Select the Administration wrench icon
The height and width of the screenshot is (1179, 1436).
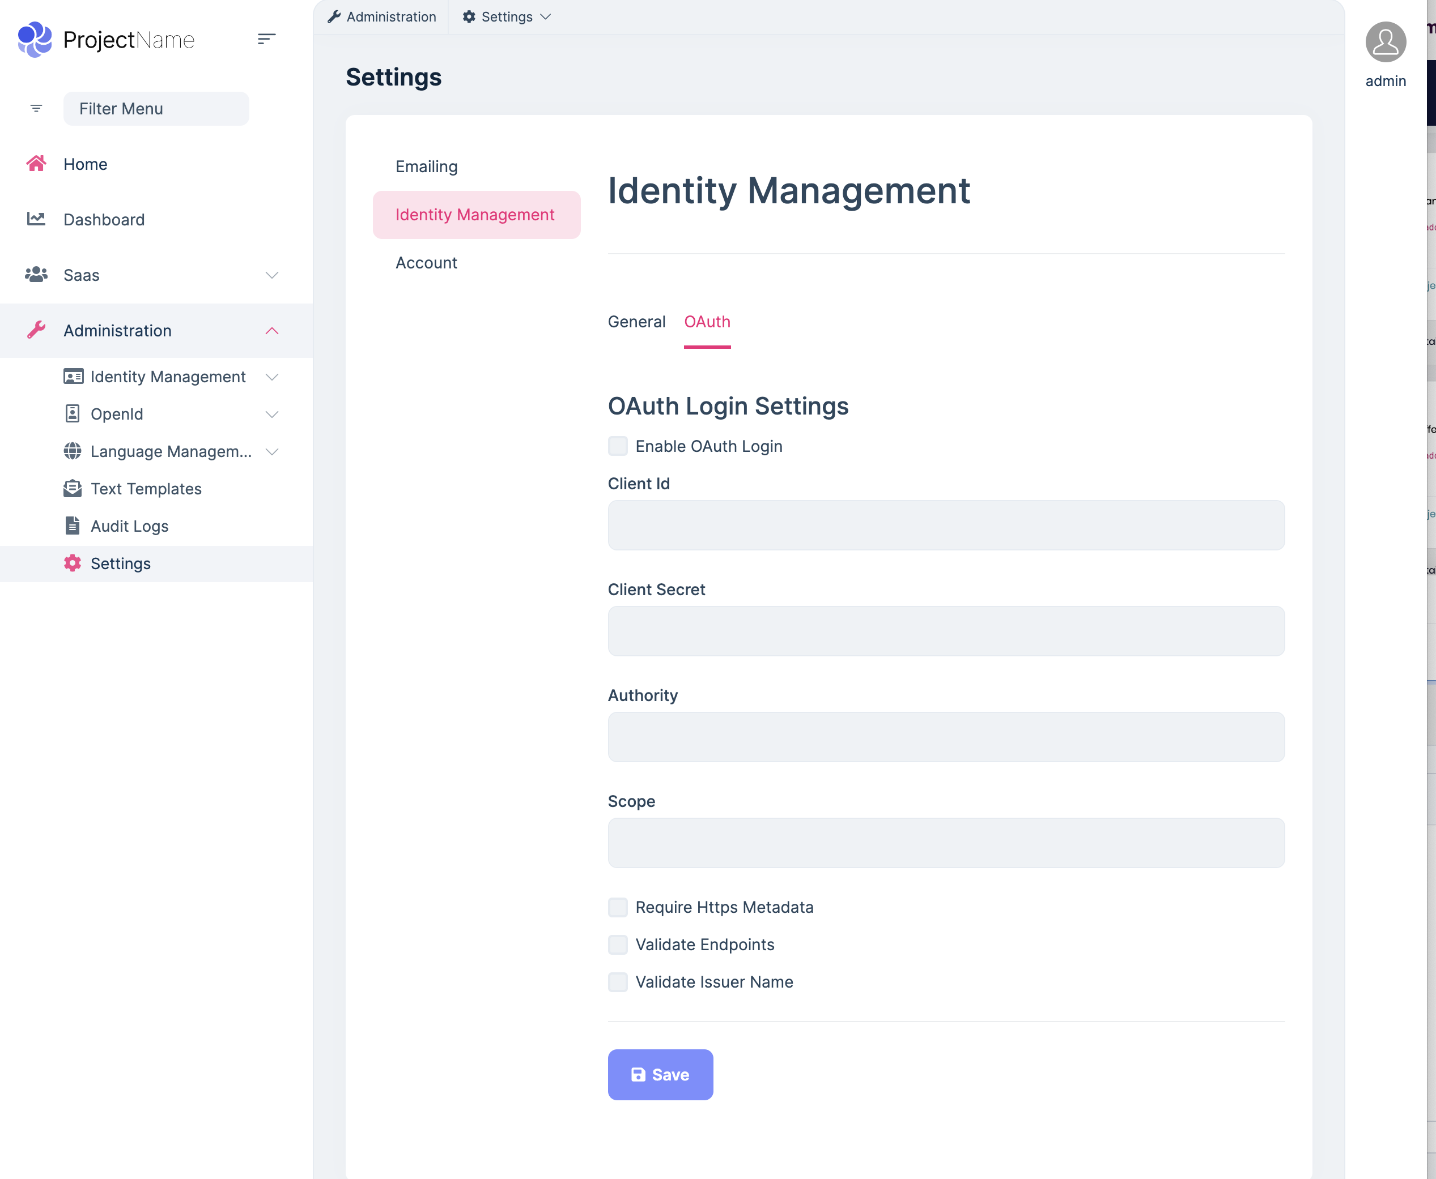tap(36, 331)
